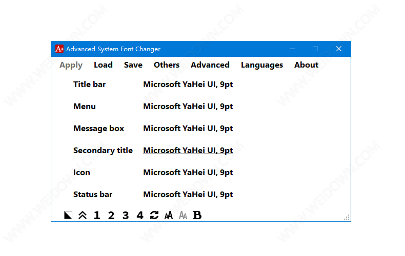
Task: Change the Icon font value
Action: 188,172
